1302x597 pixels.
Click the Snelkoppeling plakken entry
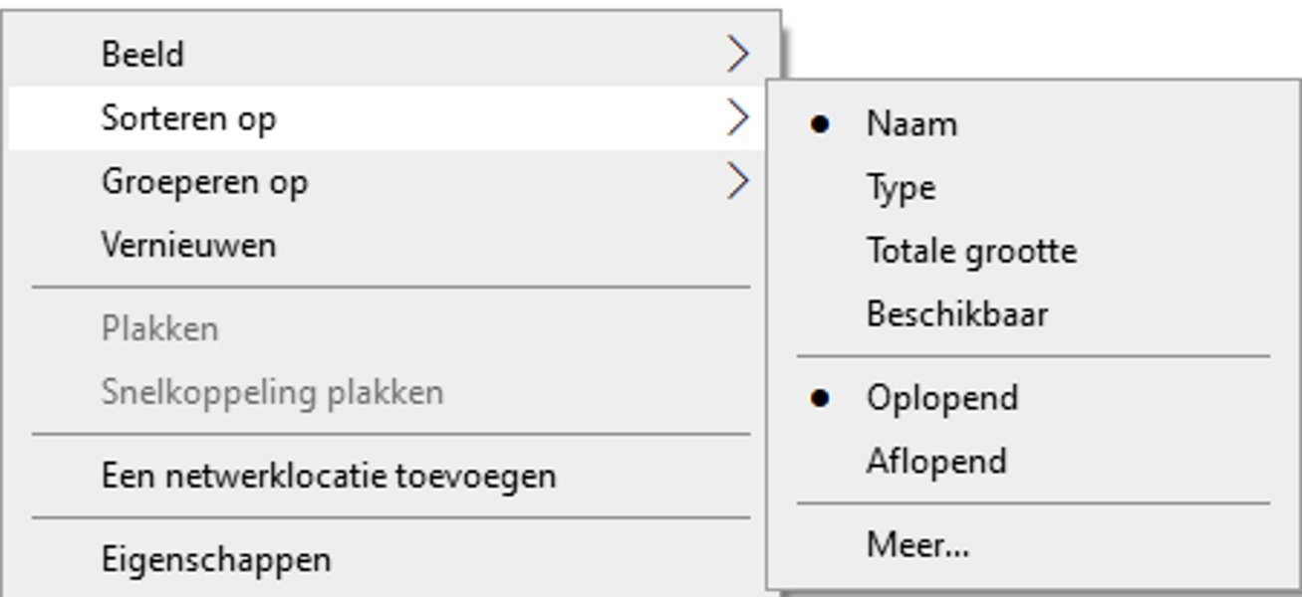coord(272,392)
